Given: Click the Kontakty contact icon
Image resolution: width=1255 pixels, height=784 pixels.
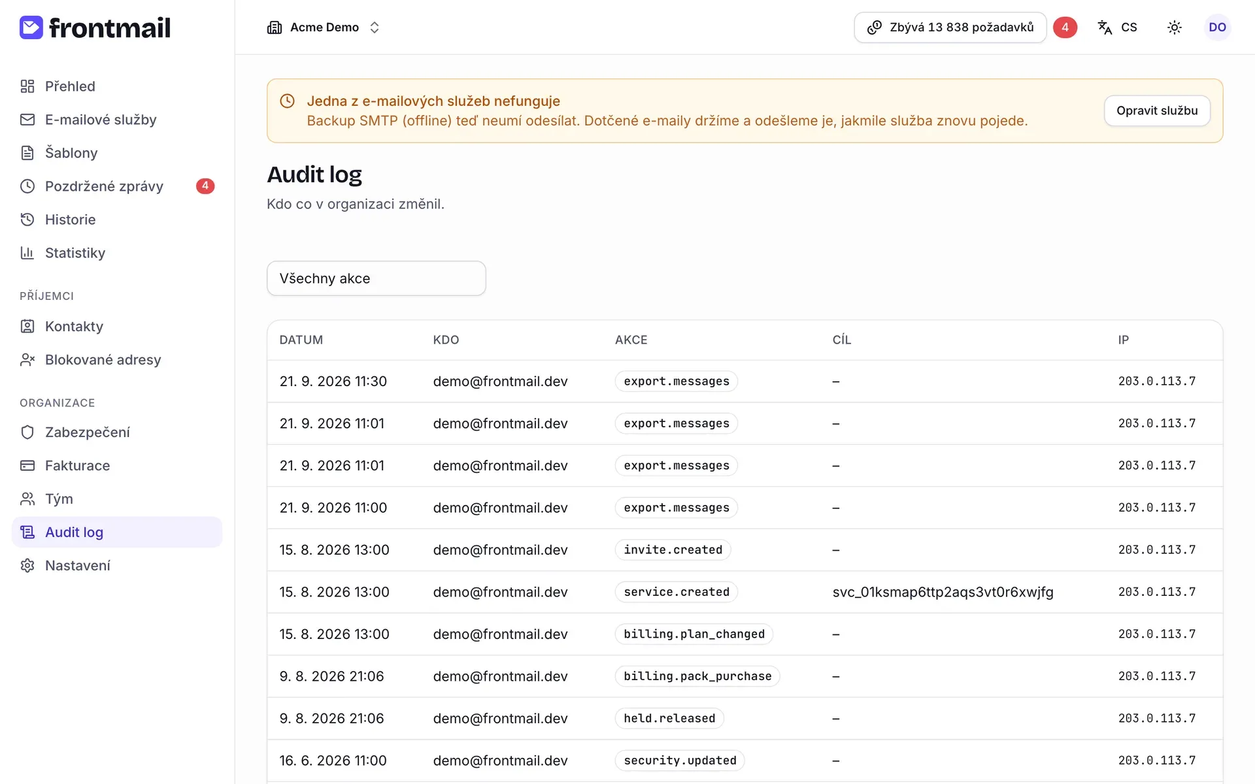Looking at the screenshot, I should pos(27,326).
